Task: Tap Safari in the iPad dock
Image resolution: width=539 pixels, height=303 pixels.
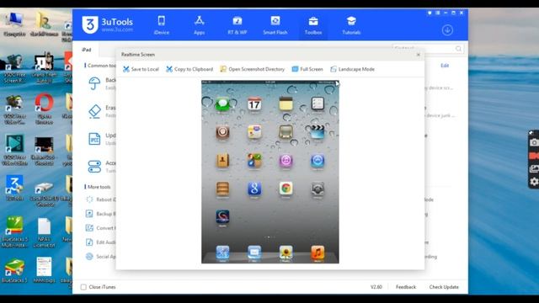Action: [x=222, y=252]
